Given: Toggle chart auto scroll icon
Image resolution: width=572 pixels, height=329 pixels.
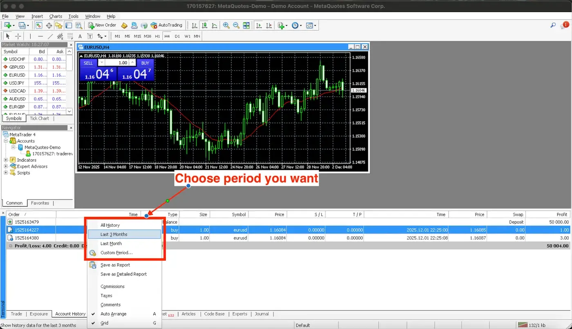Looking at the screenshot, I should click(259, 25).
